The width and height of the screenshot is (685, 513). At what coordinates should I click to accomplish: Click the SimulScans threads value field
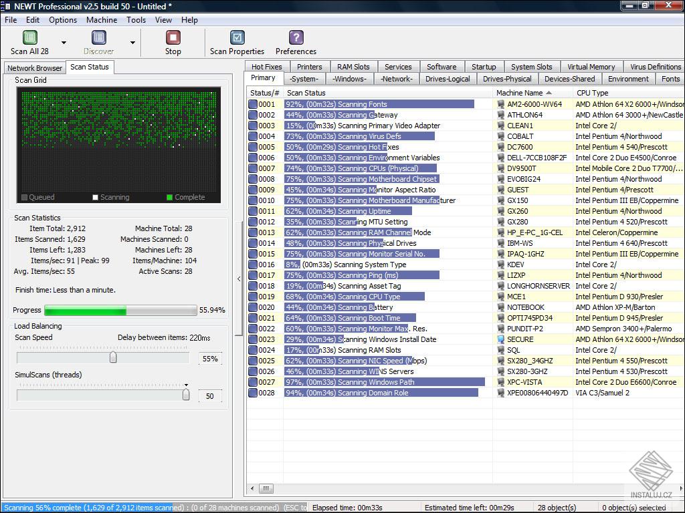[x=210, y=395]
